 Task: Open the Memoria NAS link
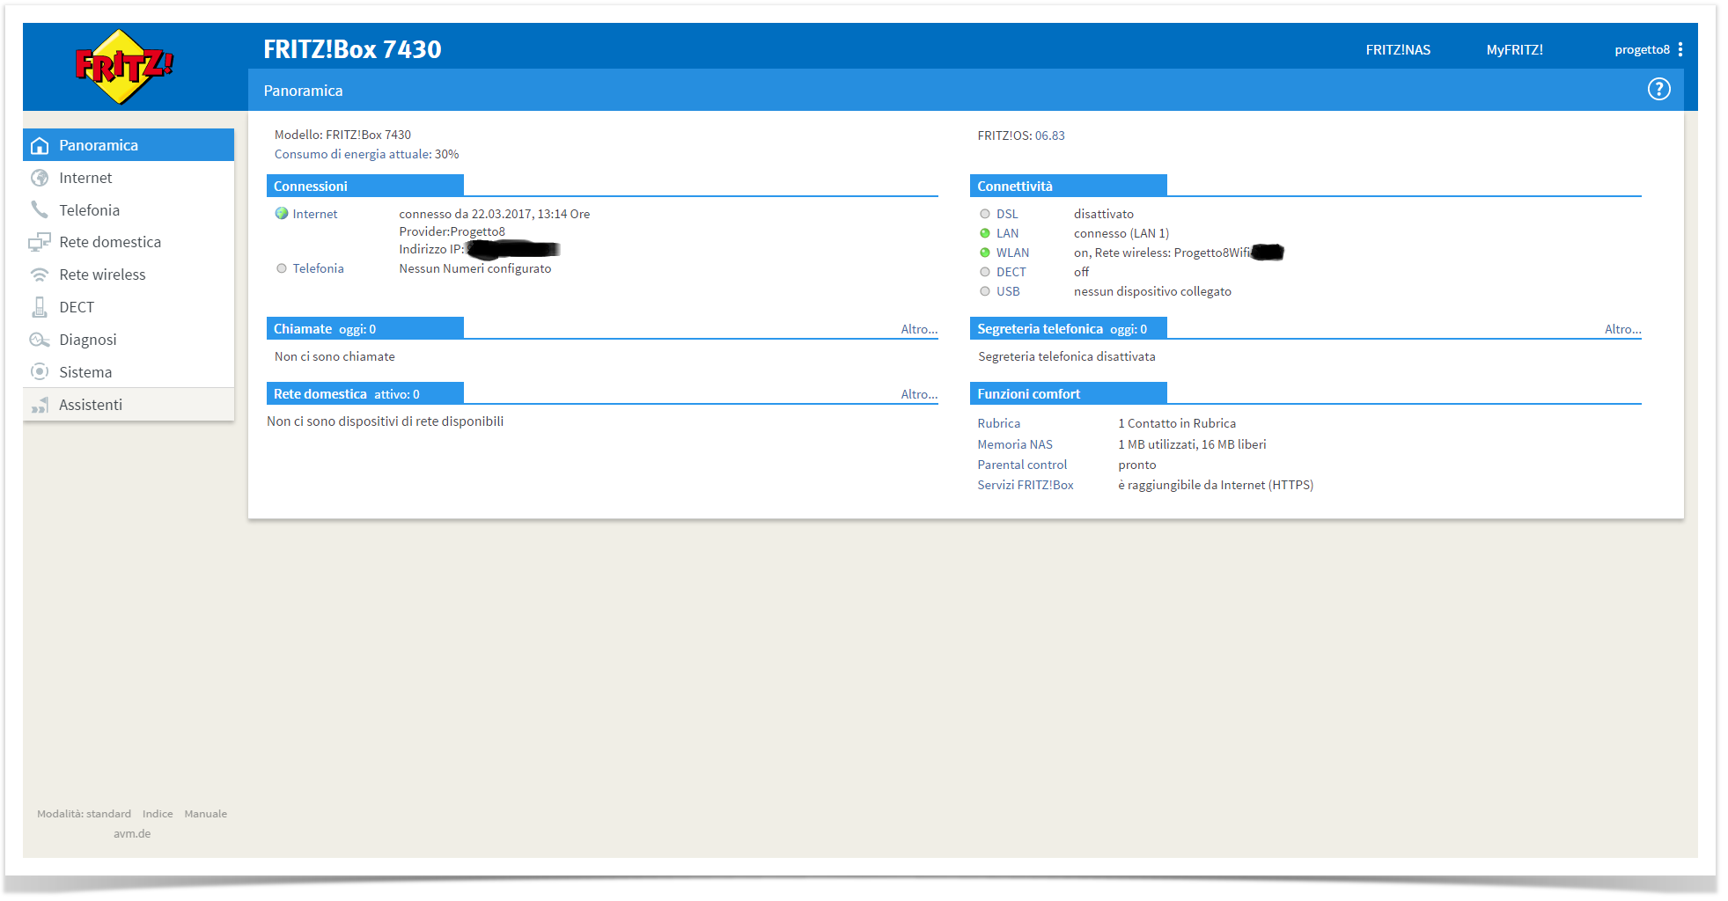pyautogui.click(x=1014, y=444)
